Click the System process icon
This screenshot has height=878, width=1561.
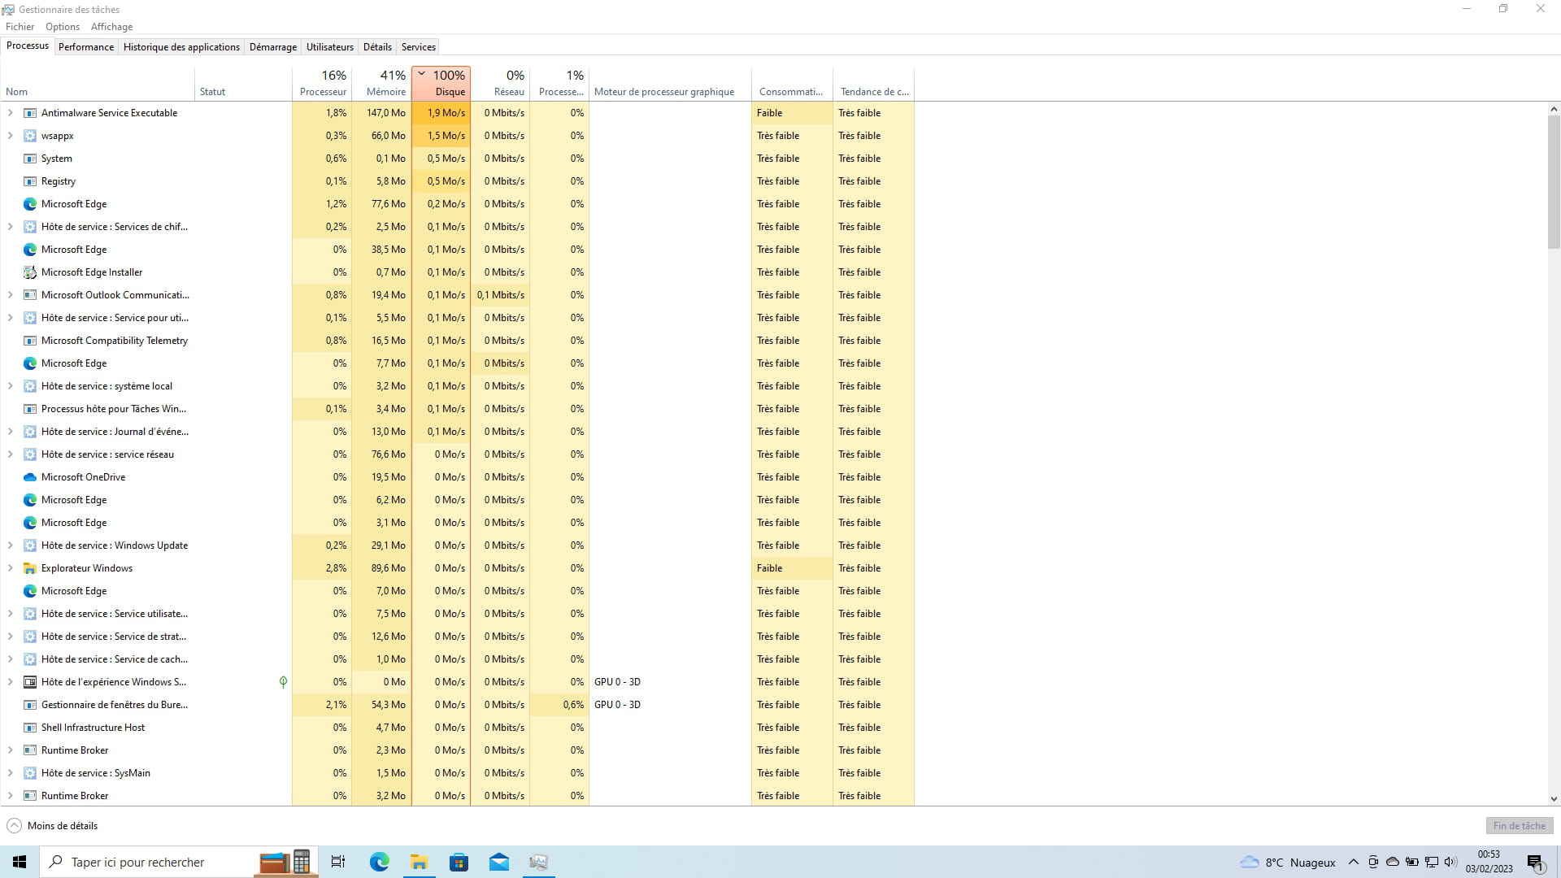pos(30,159)
